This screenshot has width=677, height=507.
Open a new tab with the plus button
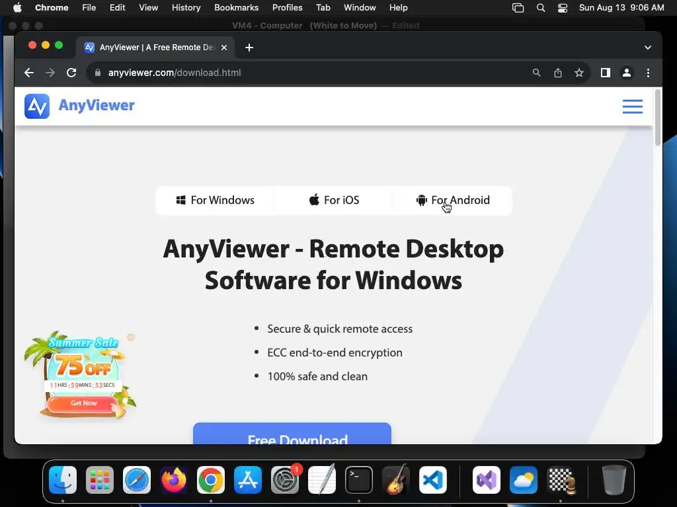(x=249, y=48)
